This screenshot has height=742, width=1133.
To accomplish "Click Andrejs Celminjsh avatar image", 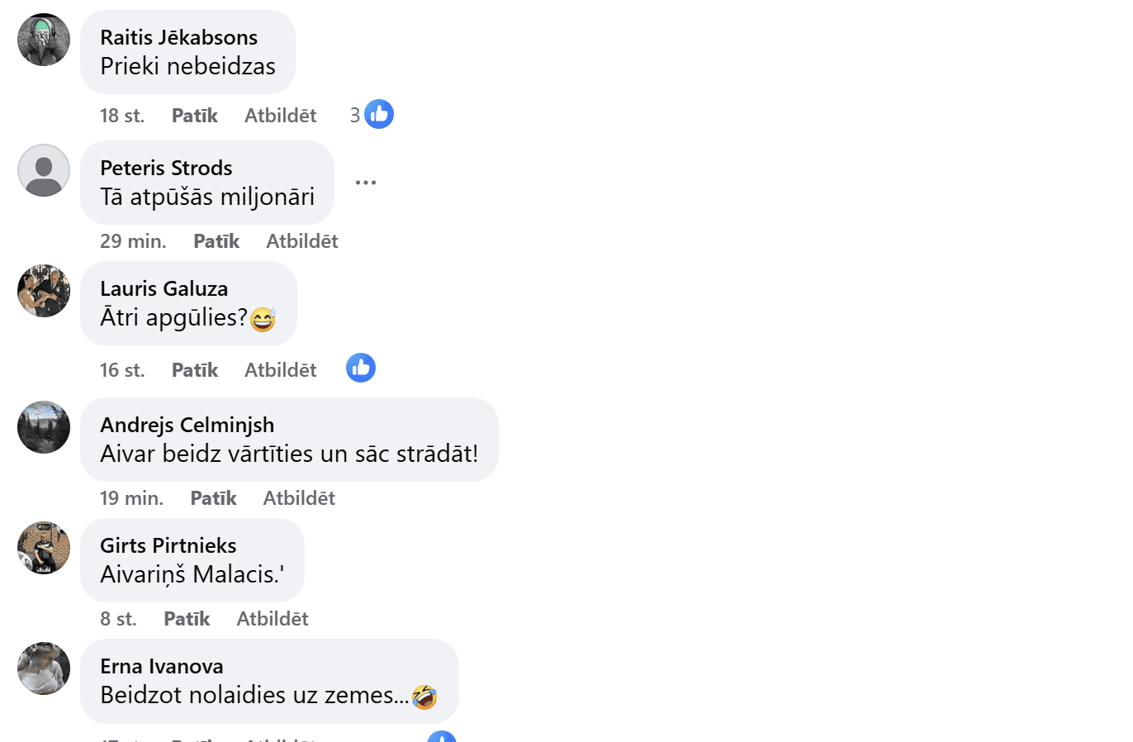I will [44, 427].
